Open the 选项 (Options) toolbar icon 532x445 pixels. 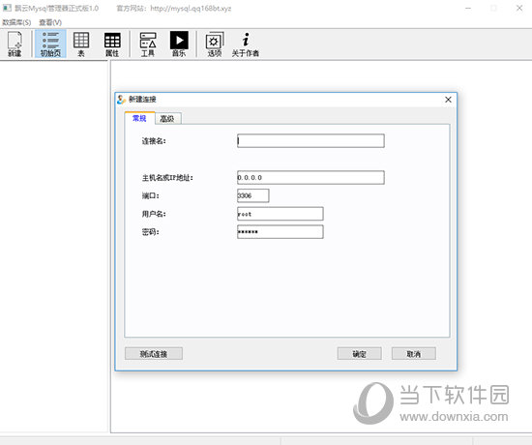(215, 44)
